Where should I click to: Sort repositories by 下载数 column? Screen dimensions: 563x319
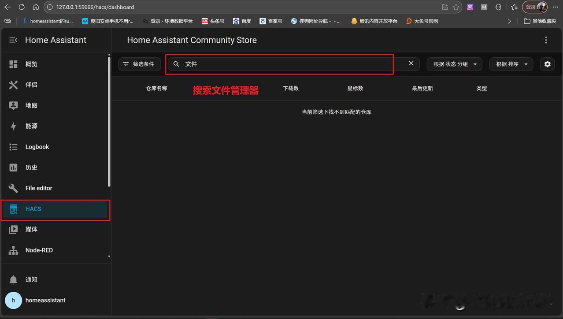coord(291,88)
